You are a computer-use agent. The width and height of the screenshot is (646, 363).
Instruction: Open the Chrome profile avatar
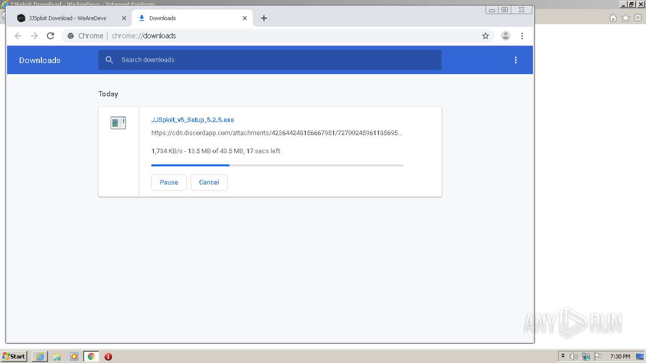tap(505, 36)
